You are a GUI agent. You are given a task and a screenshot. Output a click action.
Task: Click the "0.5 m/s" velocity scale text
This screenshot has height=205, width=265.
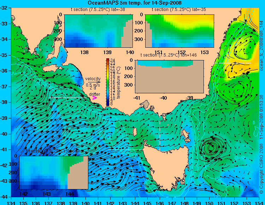tap(93, 85)
